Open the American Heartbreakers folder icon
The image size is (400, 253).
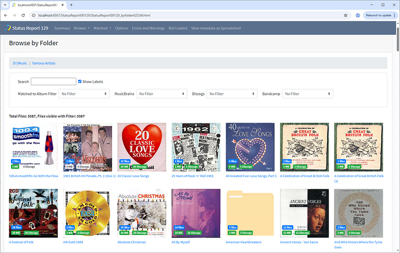[250, 213]
